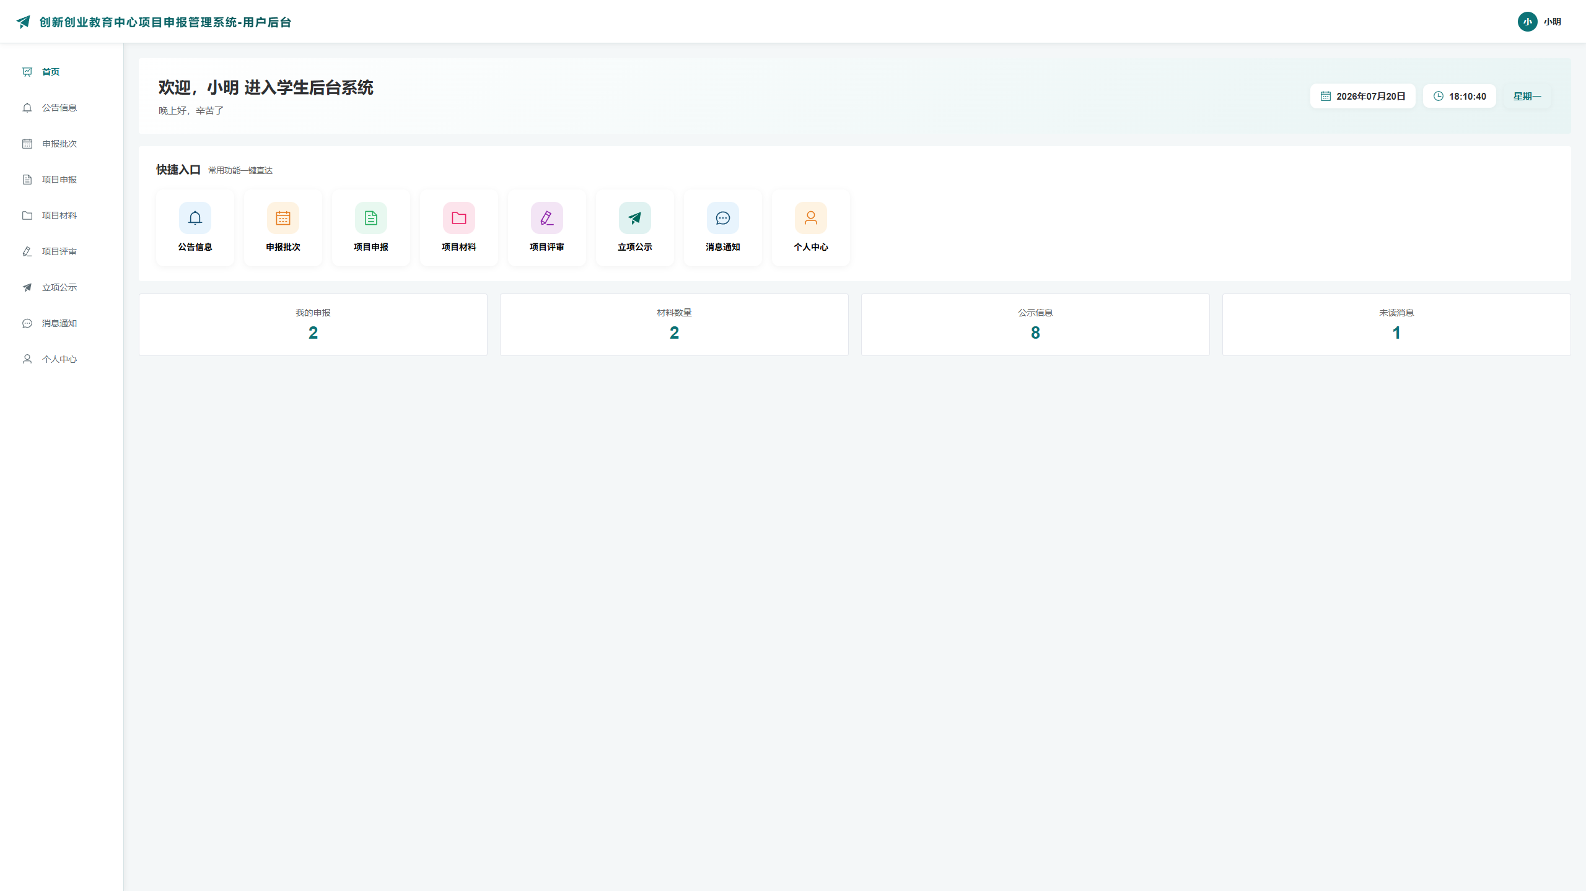The height and width of the screenshot is (891, 1586).
Task: Click the bell icon beside sidebar 公告信息
Action: (x=27, y=108)
